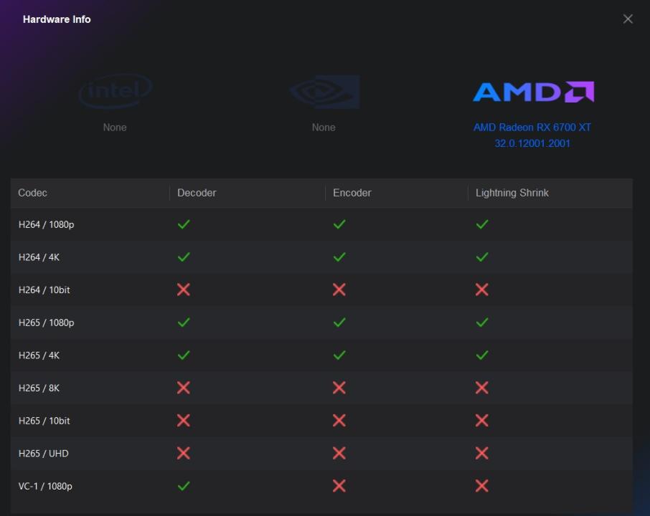Click the dimmed Intel logo

[115, 92]
